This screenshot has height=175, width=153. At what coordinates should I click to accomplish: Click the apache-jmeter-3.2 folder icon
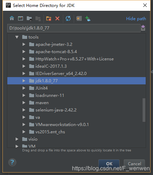pyautogui.click(x=32, y=44)
